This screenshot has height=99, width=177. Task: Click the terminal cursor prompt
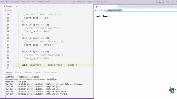tap(5, 96)
